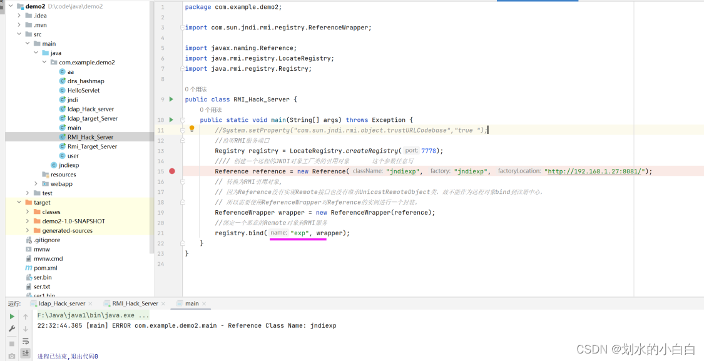Select the main run tab
Image resolution: width=704 pixels, height=361 pixels.
[191, 303]
